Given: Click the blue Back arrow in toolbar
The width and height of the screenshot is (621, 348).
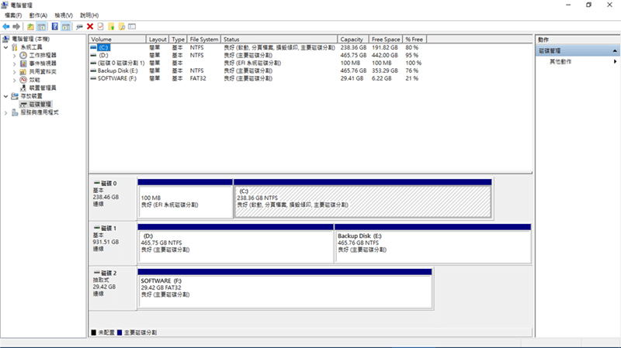Looking at the screenshot, I should click(6, 26).
